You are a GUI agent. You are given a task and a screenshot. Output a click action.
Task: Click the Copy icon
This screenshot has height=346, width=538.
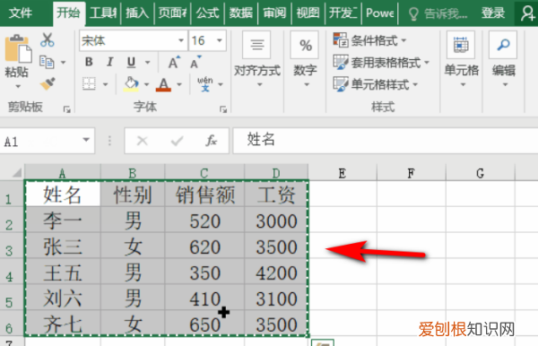(x=47, y=62)
